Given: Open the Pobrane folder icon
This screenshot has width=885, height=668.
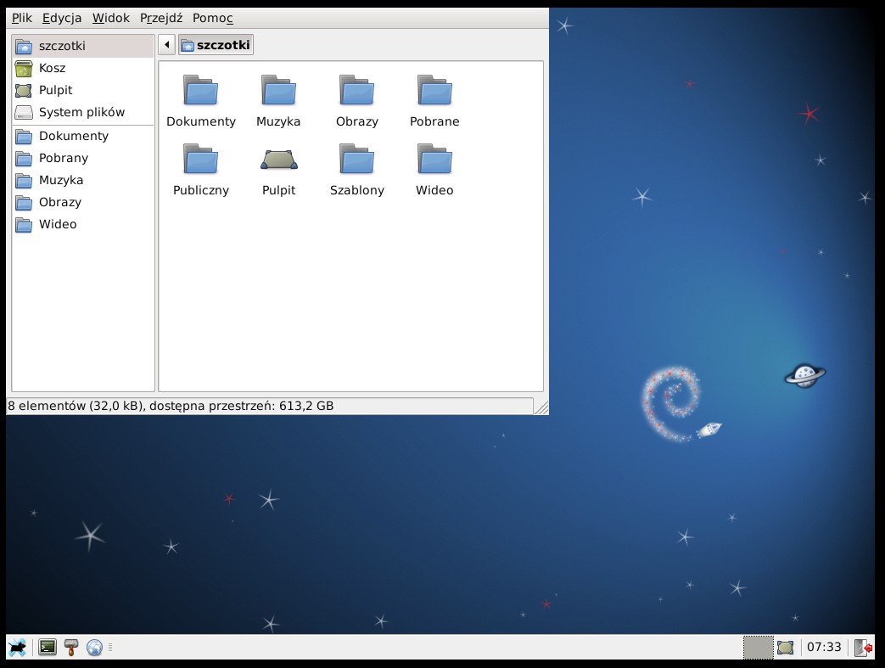Looking at the screenshot, I should [434, 91].
